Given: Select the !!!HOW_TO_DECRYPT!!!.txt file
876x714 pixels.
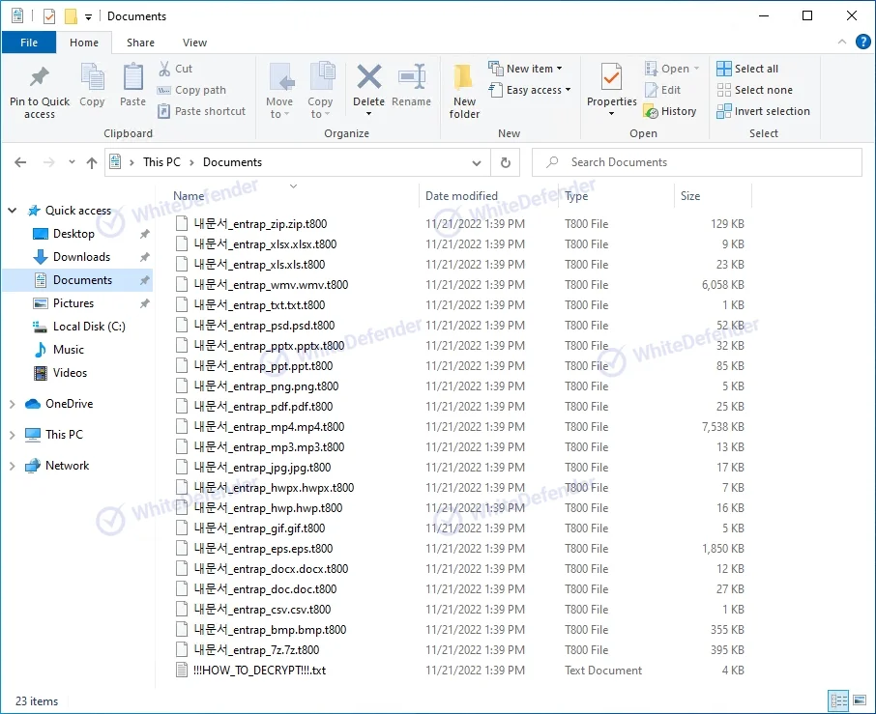Looking at the screenshot, I should click(259, 671).
